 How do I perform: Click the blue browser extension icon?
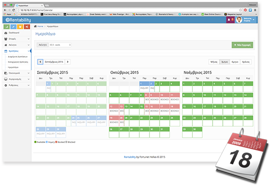251,10
